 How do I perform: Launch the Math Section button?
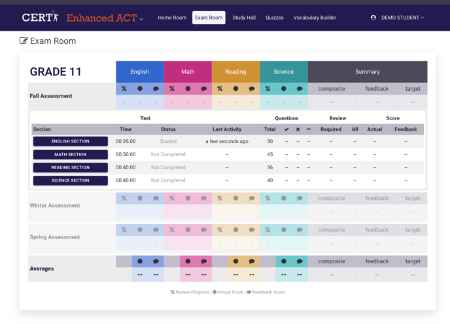click(x=71, y=155)
